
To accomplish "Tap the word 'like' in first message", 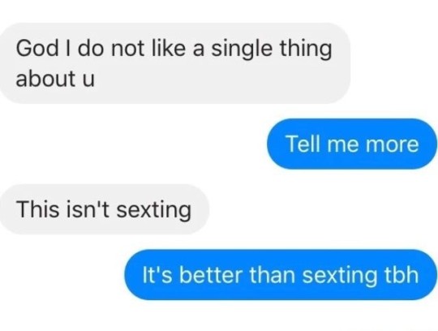I will point(168,48).
